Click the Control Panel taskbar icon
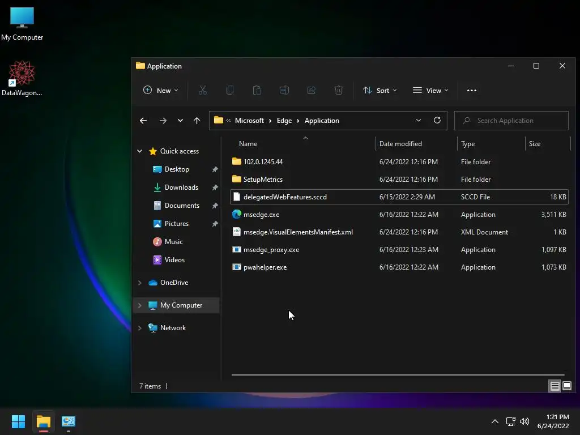The height and width of the screenshot is (435, 580). (x=69, y=421)
